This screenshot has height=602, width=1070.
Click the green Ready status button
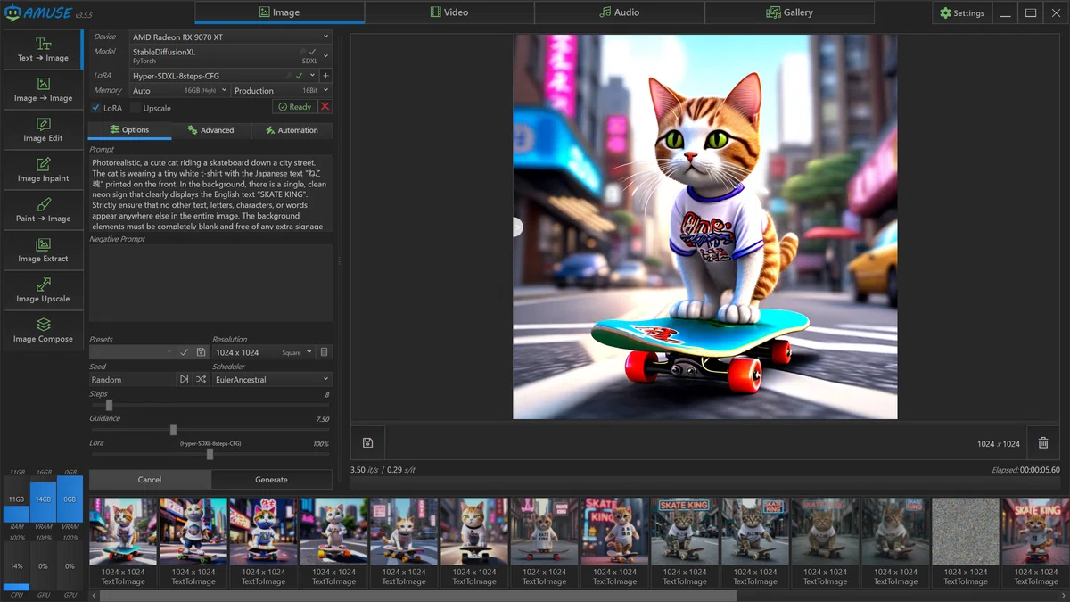click(x=294, y=107)
